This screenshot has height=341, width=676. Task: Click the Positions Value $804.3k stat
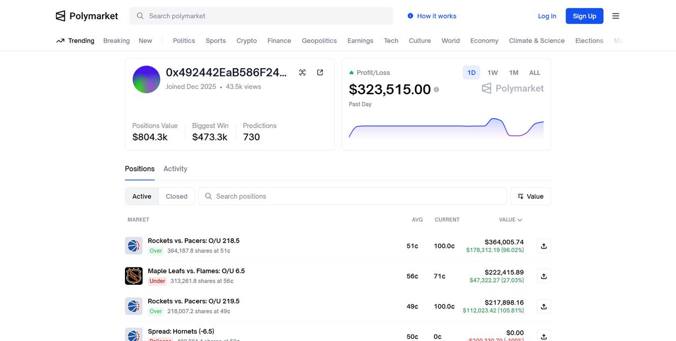point(155,132)
